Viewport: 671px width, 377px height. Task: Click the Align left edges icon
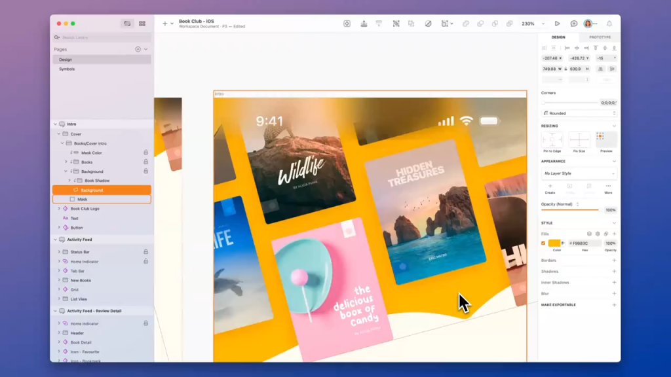click(567, 48)
